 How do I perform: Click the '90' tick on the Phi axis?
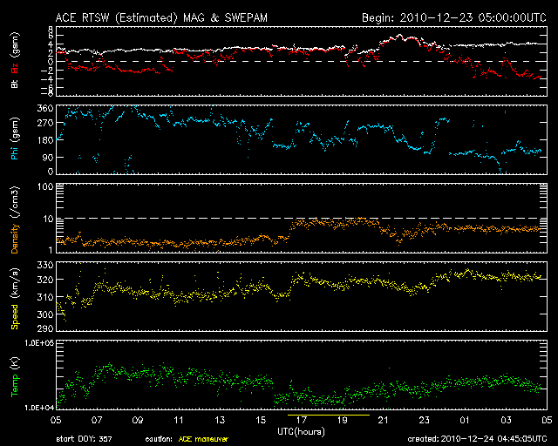[48, 157]
